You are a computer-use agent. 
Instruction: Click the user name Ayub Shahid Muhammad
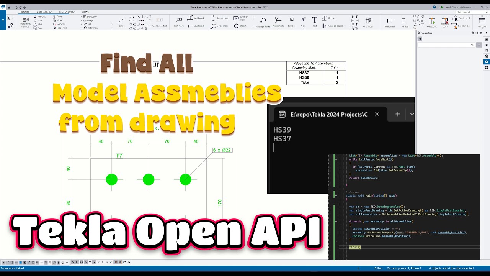point(459,7)
